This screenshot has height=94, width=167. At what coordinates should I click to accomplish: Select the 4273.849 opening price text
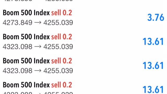point(17,23)
